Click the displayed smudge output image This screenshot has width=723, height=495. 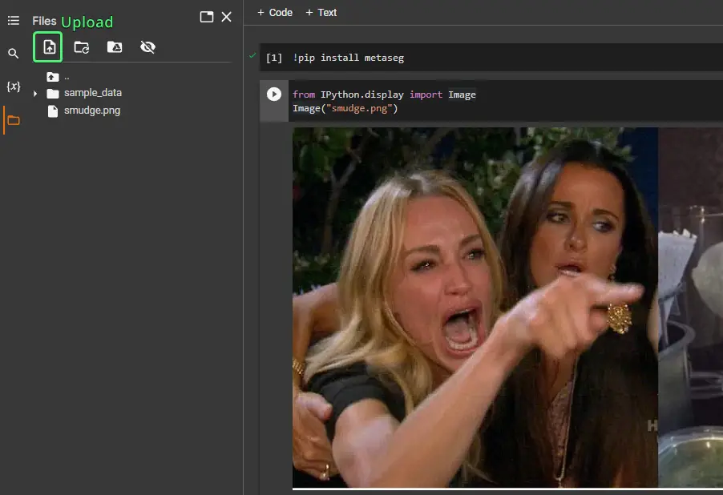(x=507, y=308)
